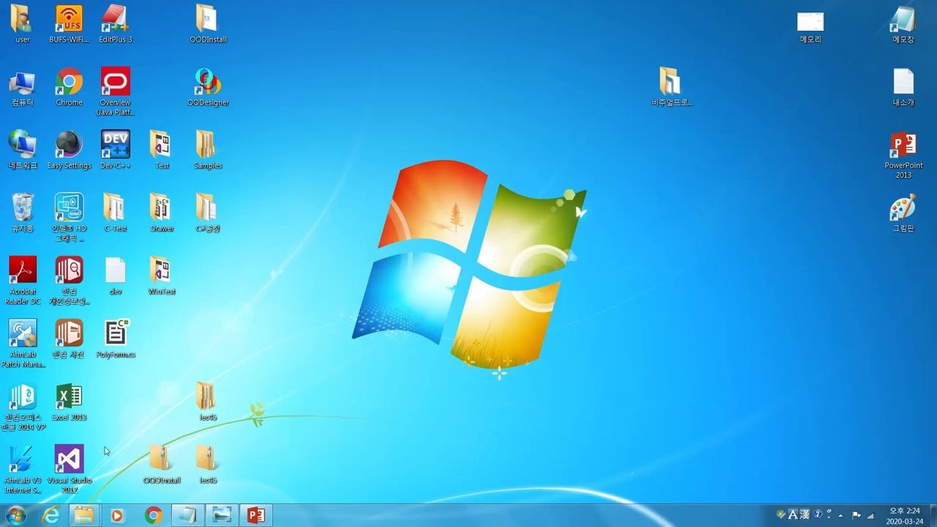Screen dimensions: 937x527
Task: Open Internet Explorer from taskbar
Action: [x=51, y=515]
